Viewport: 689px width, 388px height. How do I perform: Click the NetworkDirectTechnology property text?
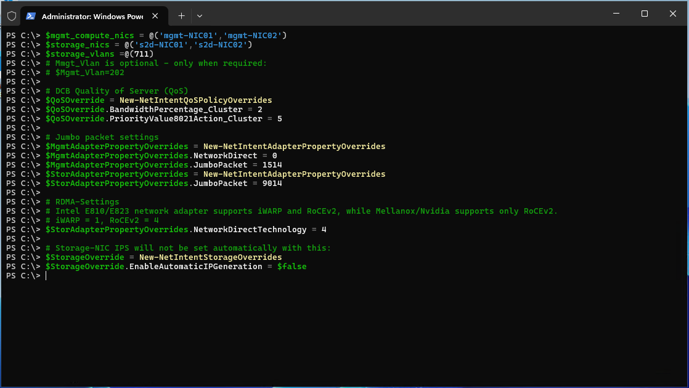click(x=250, y=230)
